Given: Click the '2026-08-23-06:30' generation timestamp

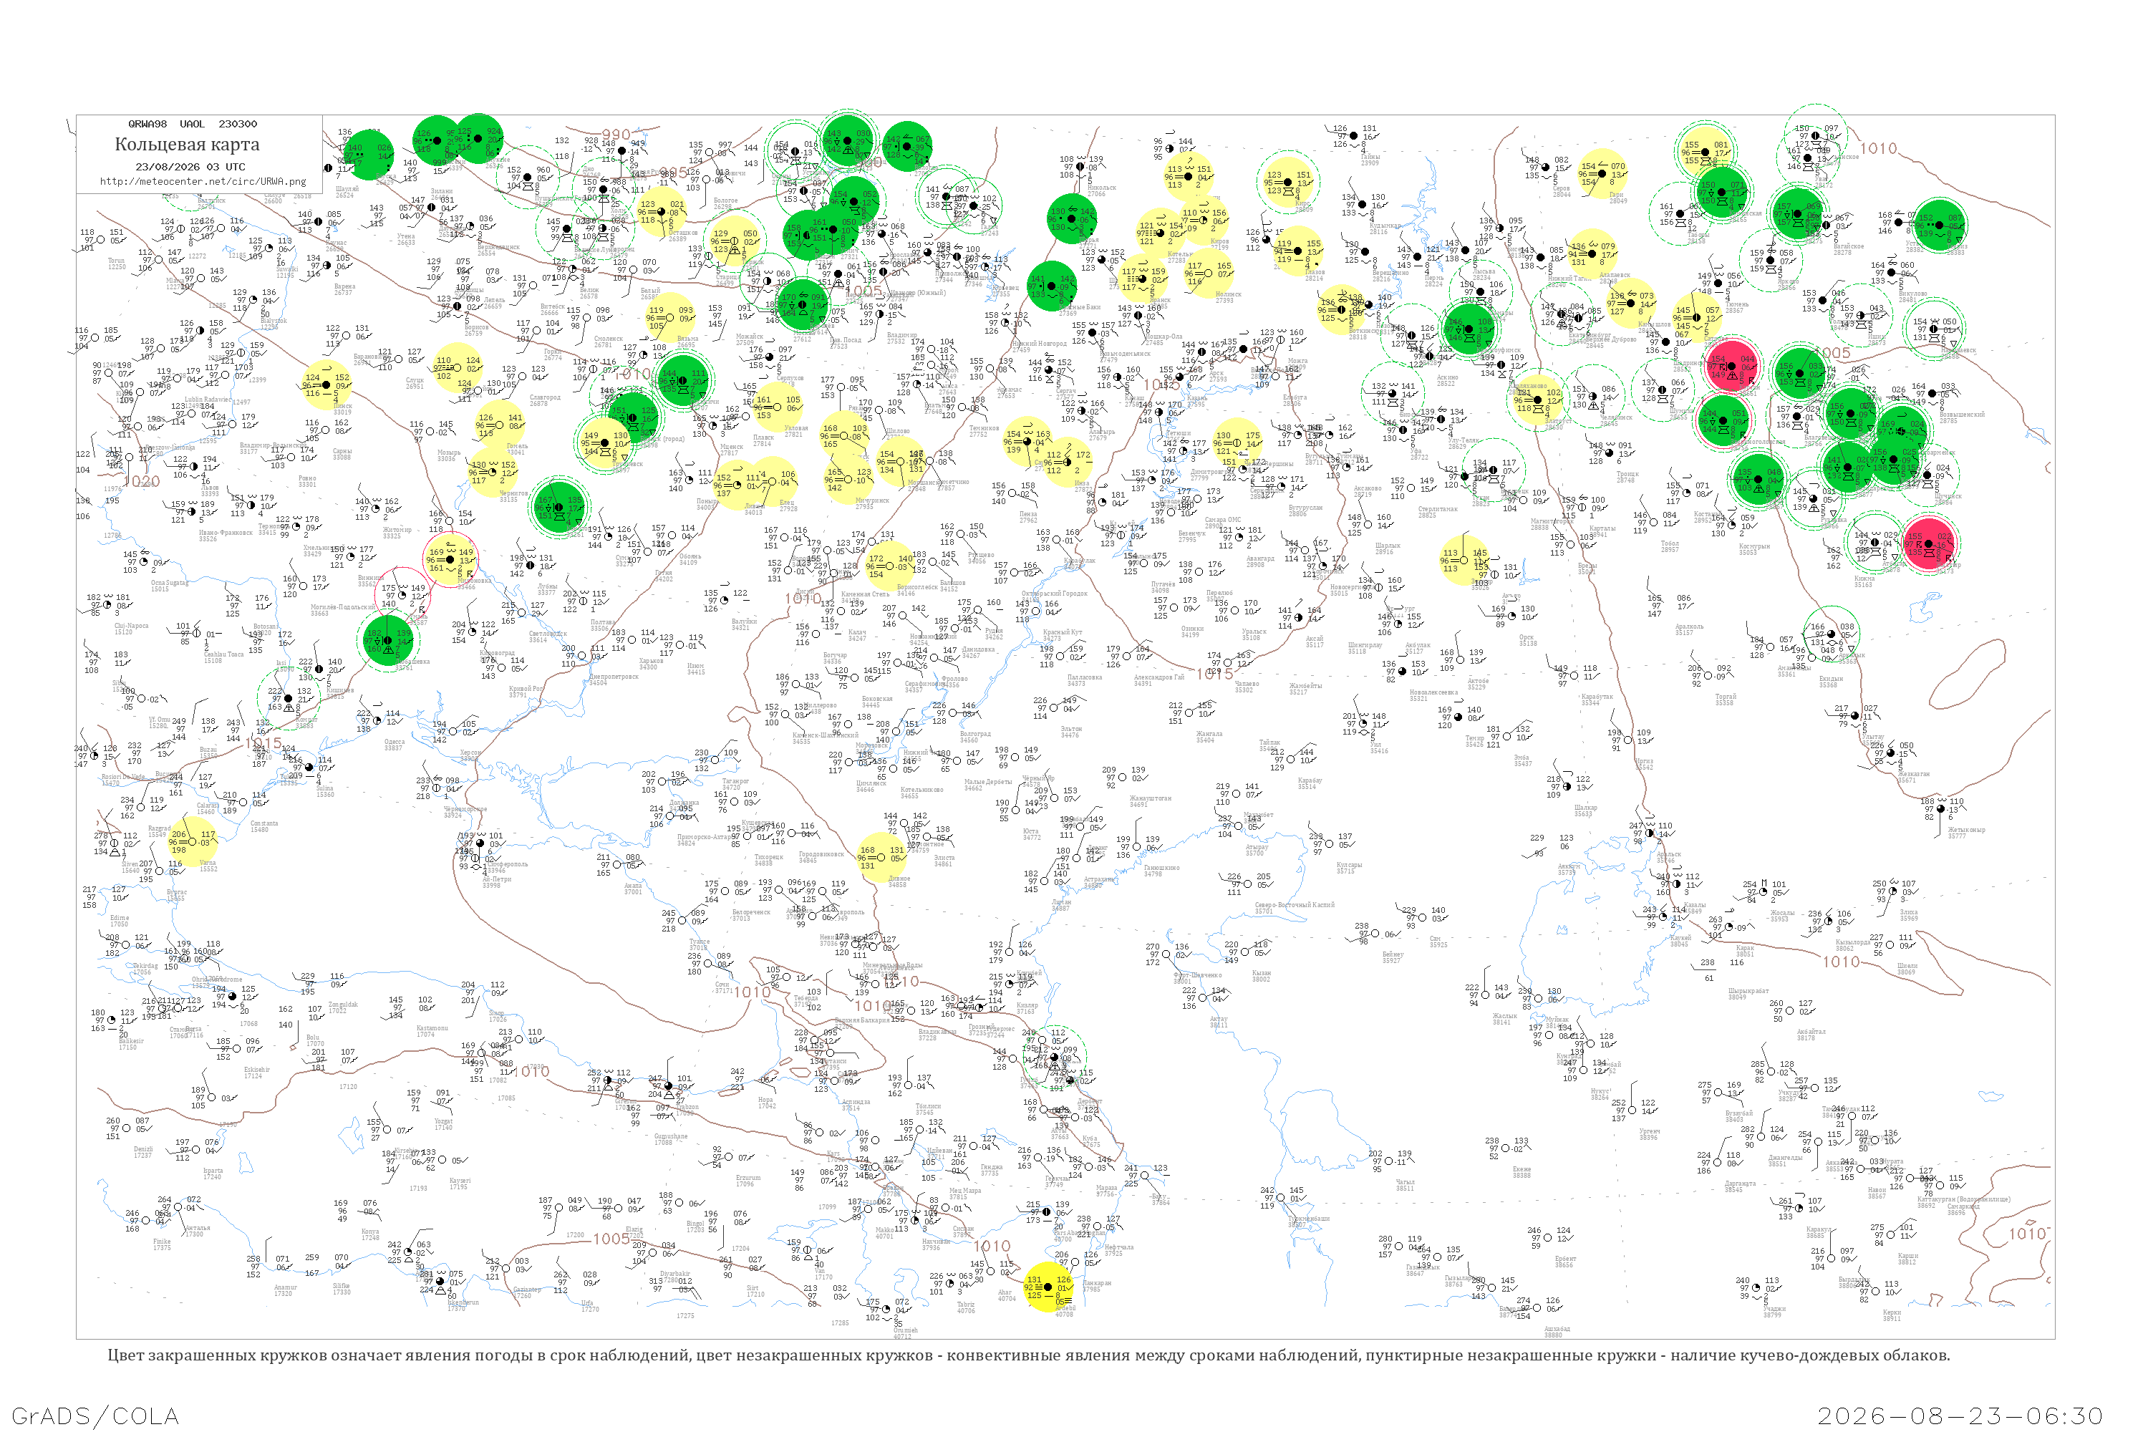Looking at the screenshot, I should click(1960, 1416).
